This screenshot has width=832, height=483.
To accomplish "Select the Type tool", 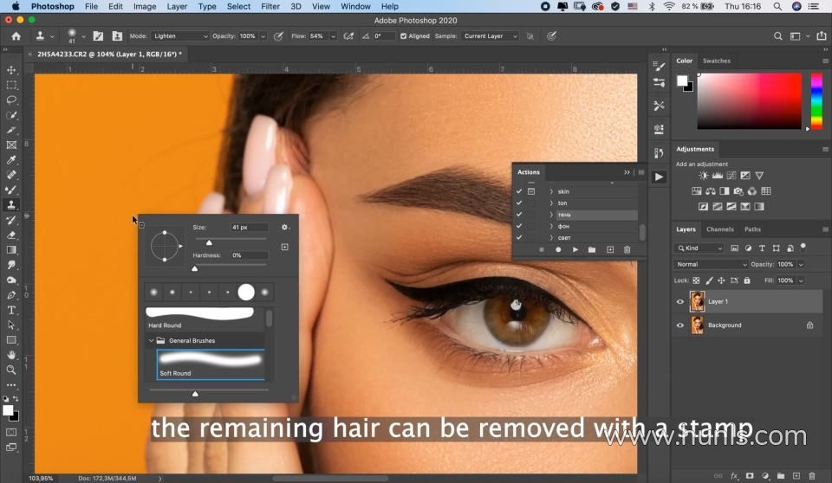I will pos(11,310).
